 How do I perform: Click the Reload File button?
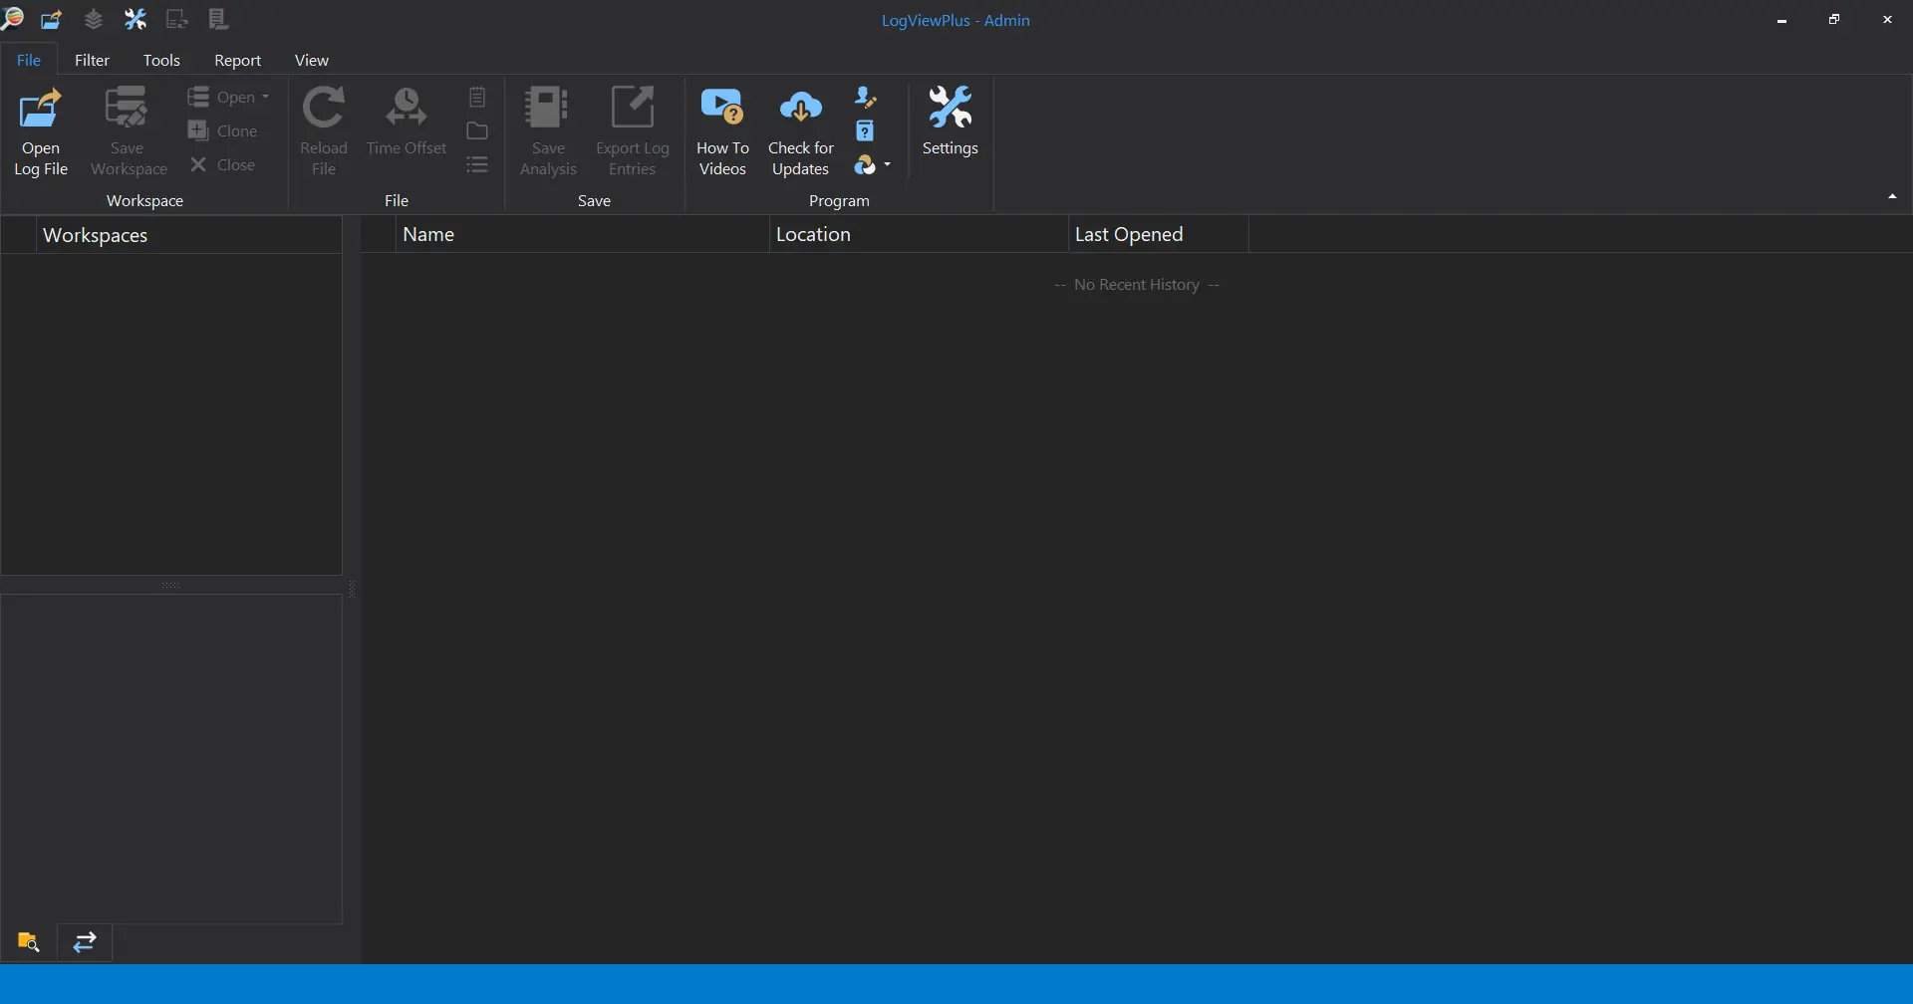pyautogui.click(x=324, y=132)
